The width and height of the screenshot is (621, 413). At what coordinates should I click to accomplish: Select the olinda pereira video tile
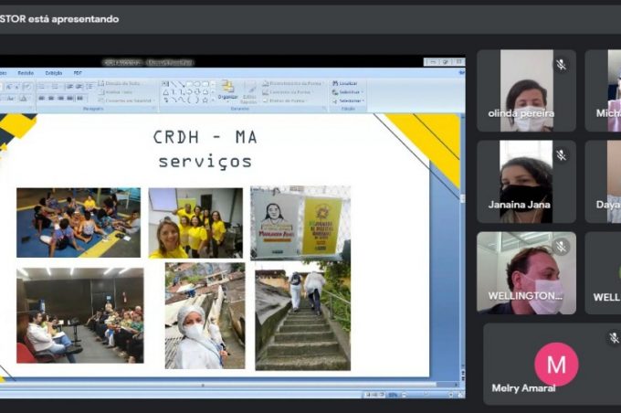pos(526,90)
